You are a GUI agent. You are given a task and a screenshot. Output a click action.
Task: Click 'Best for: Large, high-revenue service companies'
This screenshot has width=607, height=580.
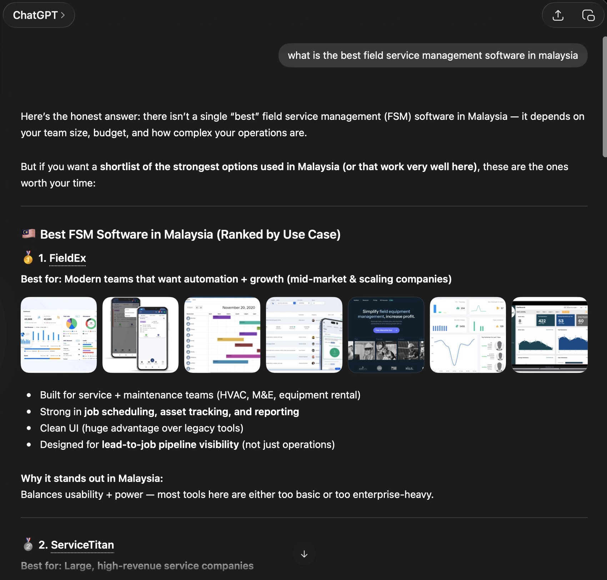click(x=137, y=566)
